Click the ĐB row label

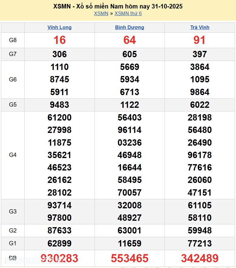click(x=13, y=258)
